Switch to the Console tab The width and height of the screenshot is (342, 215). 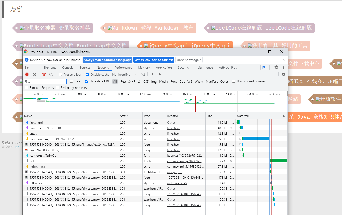tap(68, 68)
